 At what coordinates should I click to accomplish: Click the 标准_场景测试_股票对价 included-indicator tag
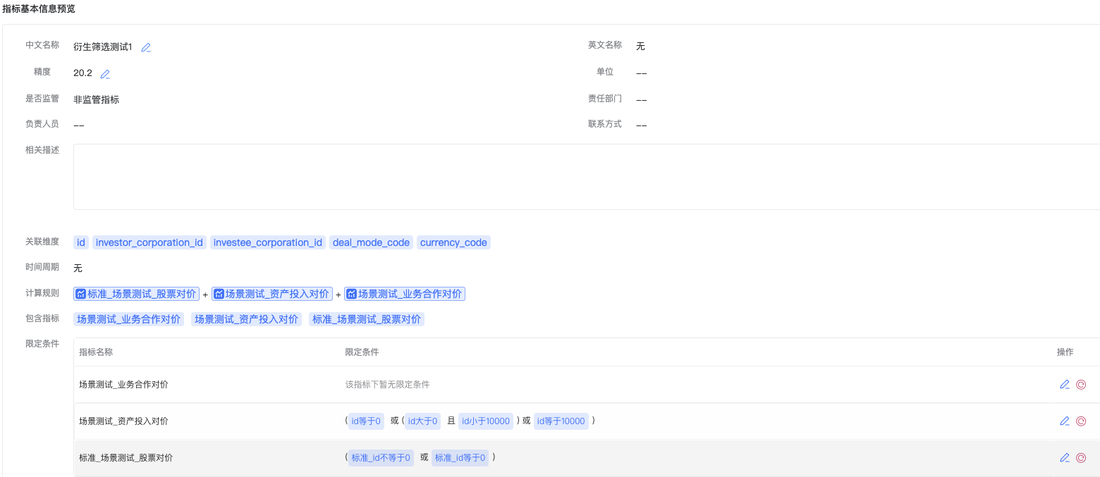point(367,319)
